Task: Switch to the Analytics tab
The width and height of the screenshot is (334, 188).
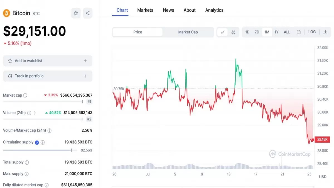Action: pos(214,10)
